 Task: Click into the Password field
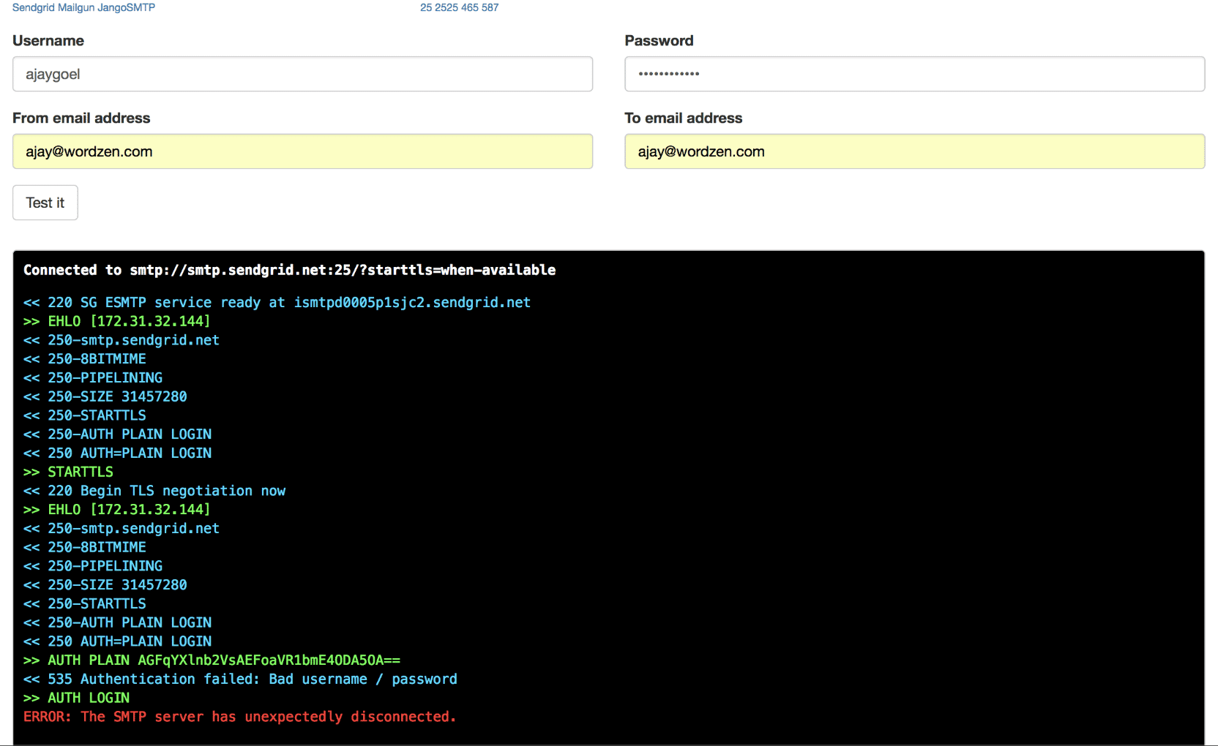click(914, 75)
